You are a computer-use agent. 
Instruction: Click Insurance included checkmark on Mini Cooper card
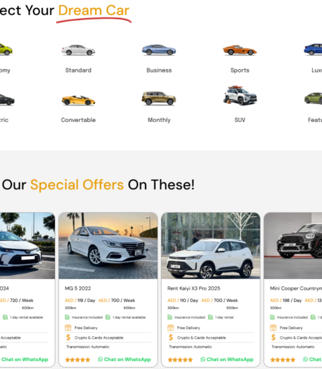(x=272, y=317)
